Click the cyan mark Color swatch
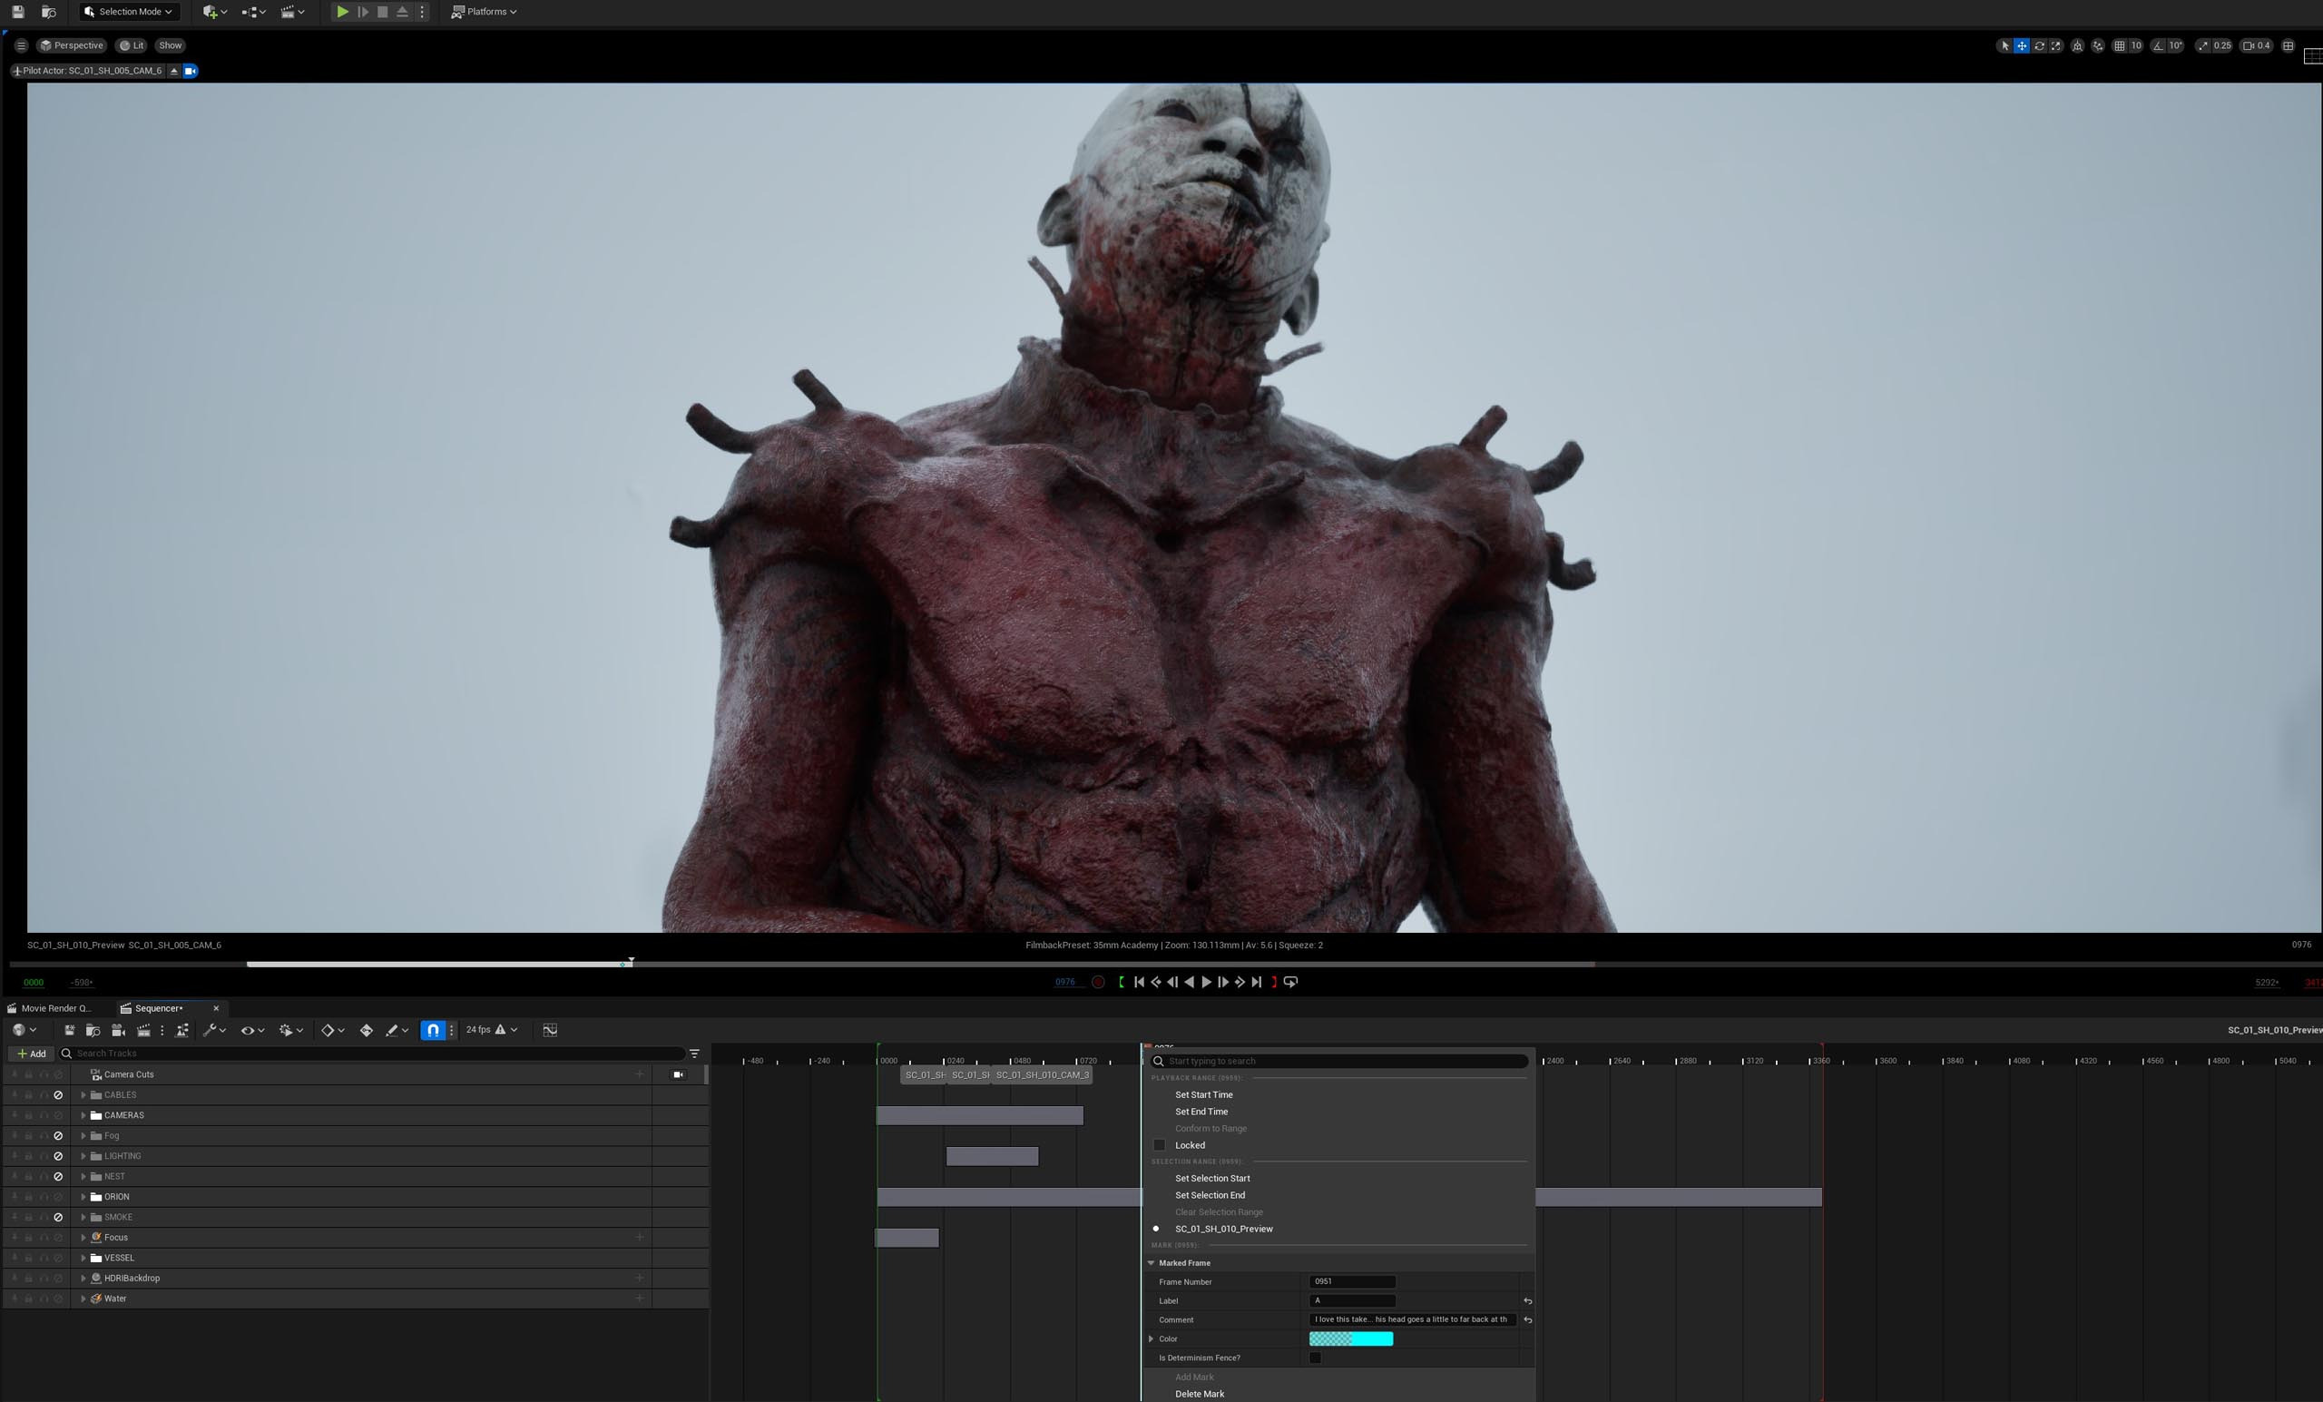This screenshot has width=2323, height=1402. 1351,1338
